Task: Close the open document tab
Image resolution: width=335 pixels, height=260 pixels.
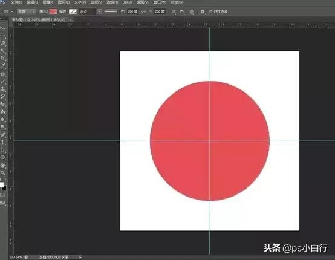Action: (x=71, y=20)
